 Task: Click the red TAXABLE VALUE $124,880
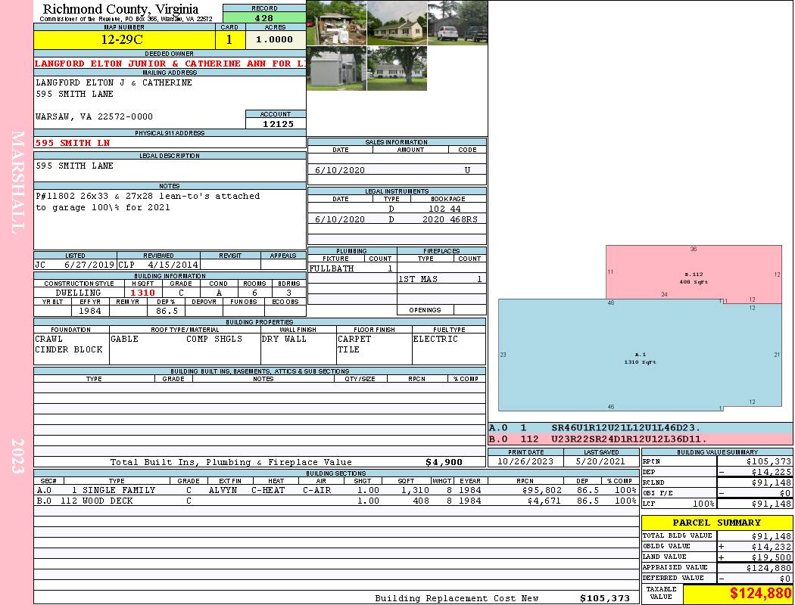[760, 594]
